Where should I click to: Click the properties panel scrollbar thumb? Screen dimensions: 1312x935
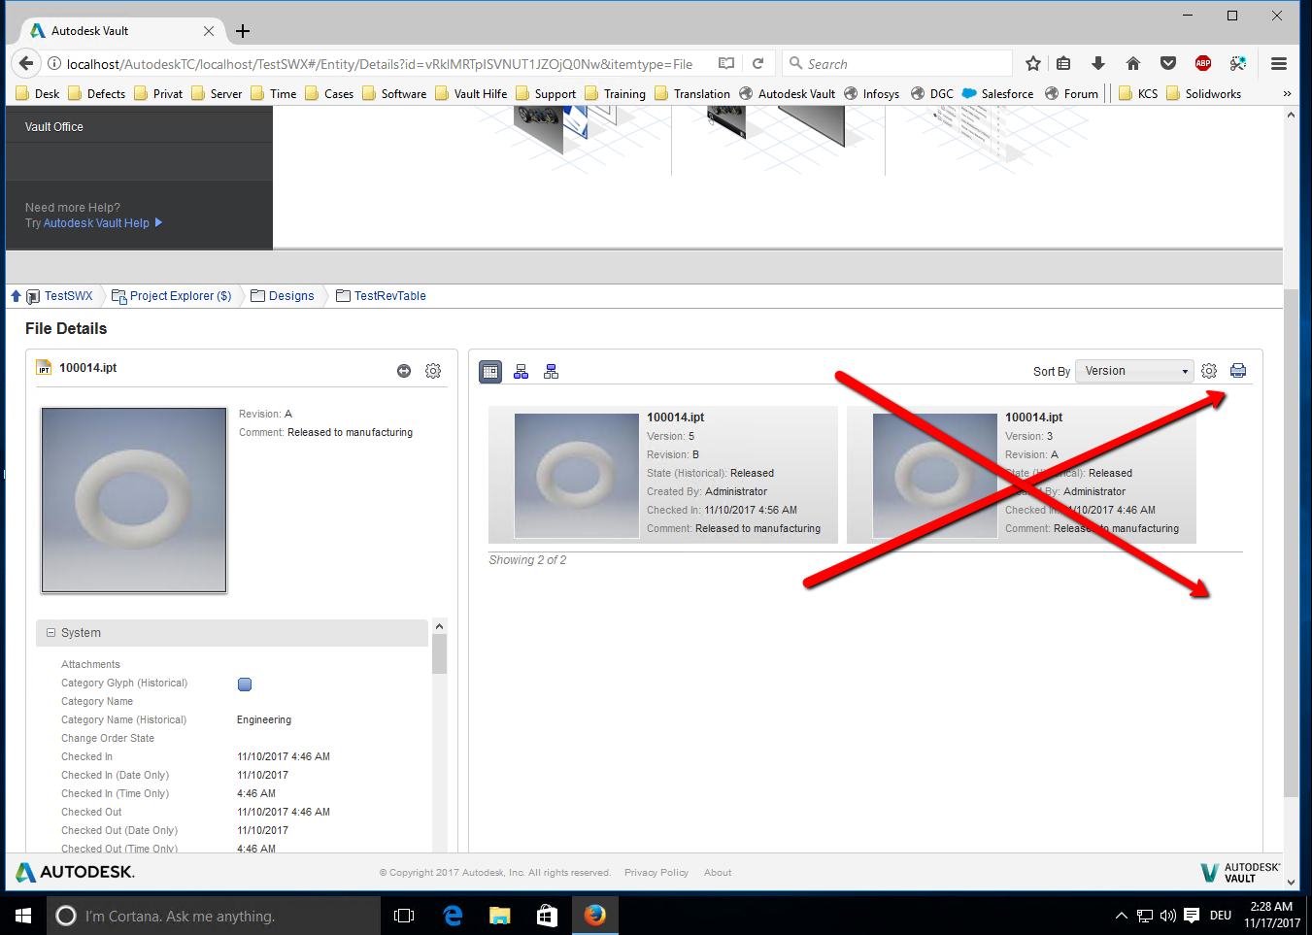(440, 653)
